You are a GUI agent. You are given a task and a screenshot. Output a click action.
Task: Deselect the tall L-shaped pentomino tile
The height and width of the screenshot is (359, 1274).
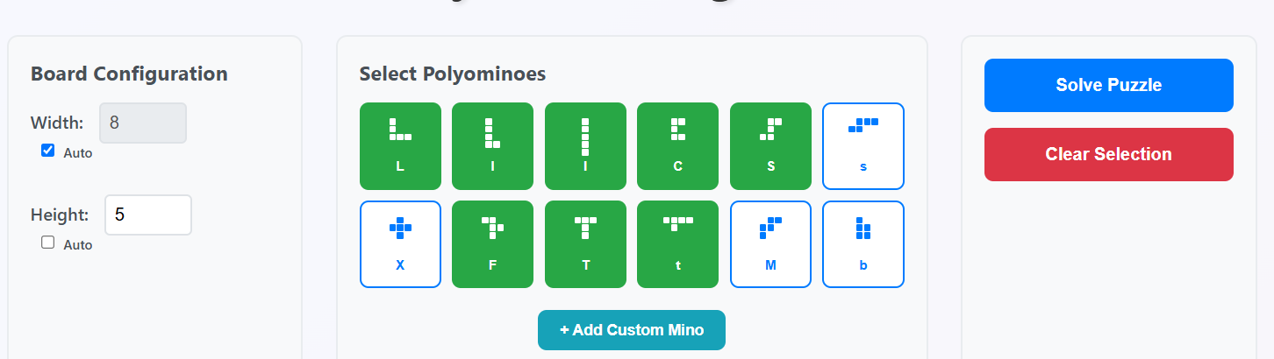[x=492, y=146]
